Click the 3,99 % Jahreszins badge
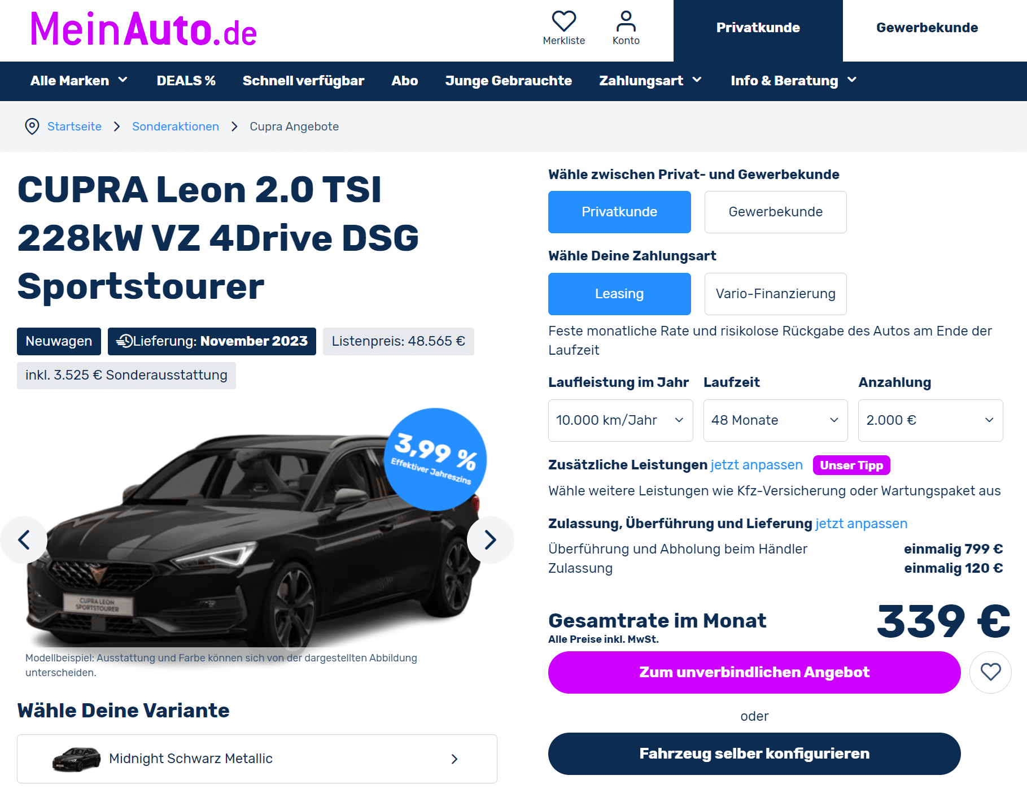Screen dimensions: 1027x797 click(x=435, y=459)
